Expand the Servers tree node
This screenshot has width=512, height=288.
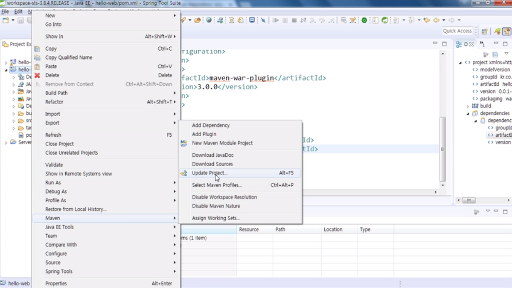tap(6, 143)
